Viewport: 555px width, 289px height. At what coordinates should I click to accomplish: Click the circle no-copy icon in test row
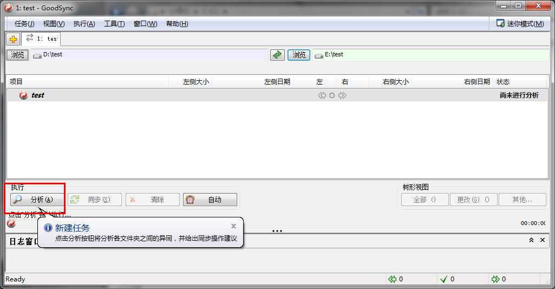point(332,95)
